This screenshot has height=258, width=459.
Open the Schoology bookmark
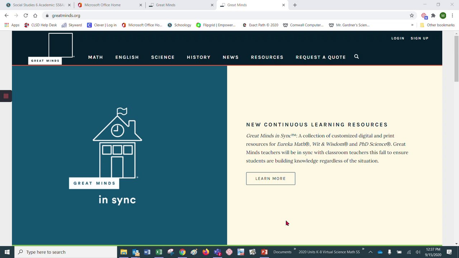[x=179, y=25]
